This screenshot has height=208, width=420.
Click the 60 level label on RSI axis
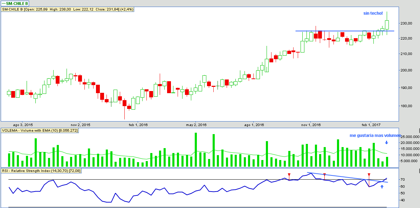coord(403,186)
